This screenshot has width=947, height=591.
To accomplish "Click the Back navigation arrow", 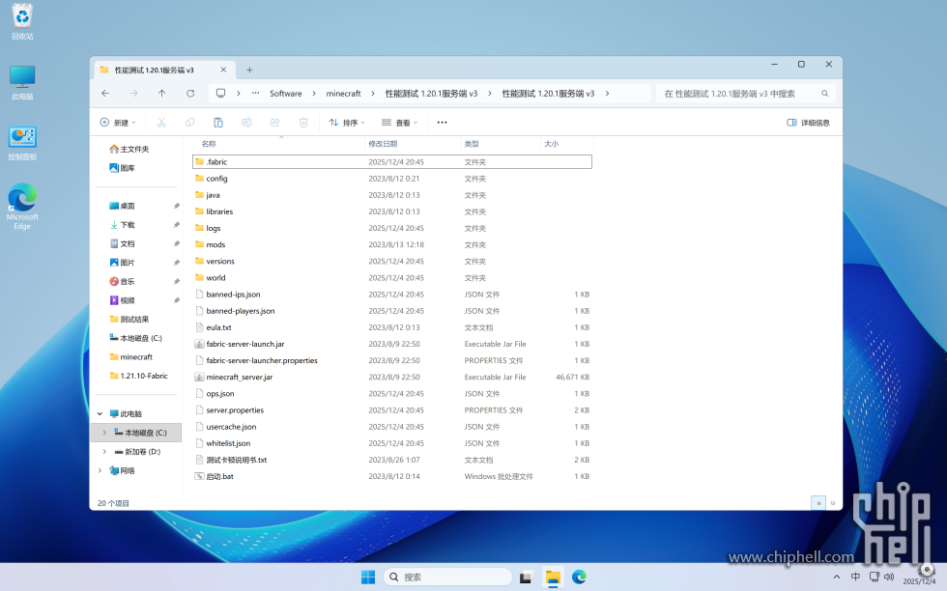I will pos(105,94).
